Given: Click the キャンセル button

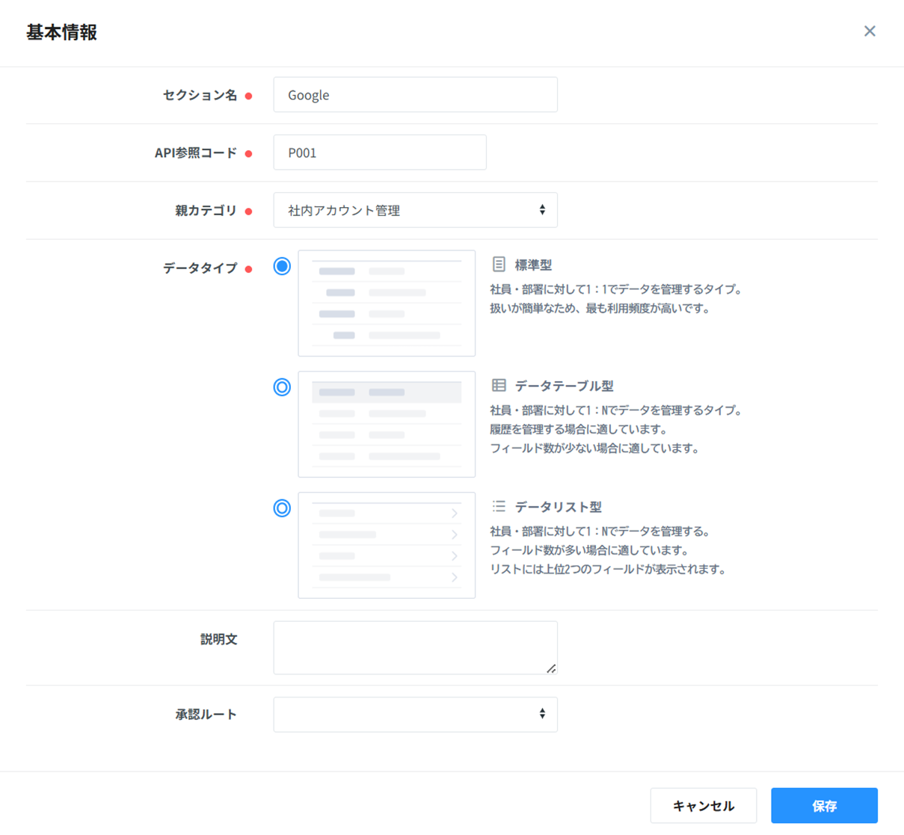Looking at the screenshot, I should point(703,806).
